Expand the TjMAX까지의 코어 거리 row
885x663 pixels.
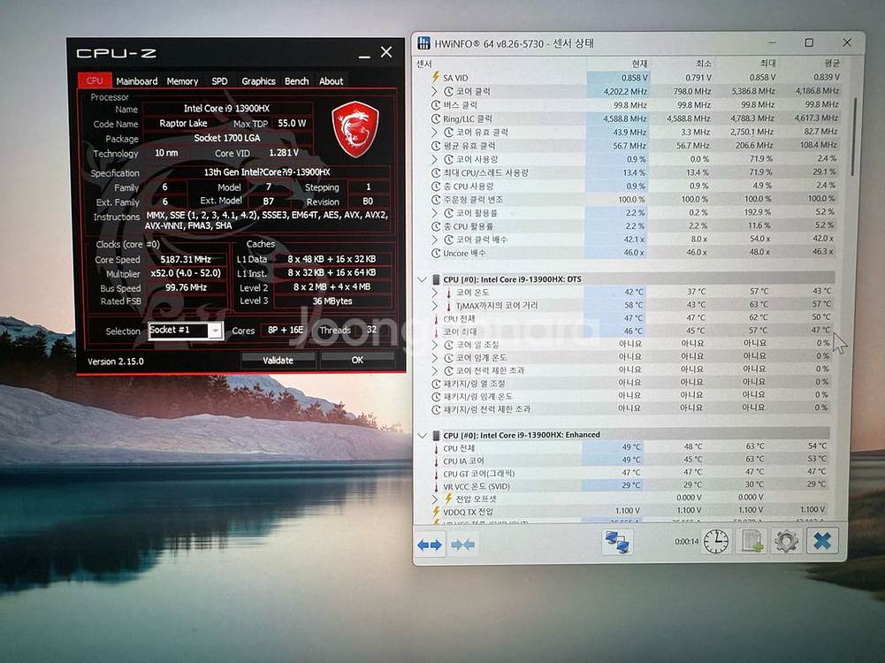coord(434,305)
